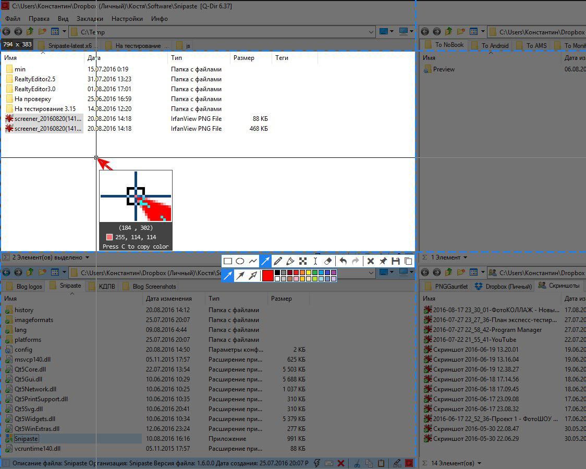Switch to the 'На тестирование' tab
The height and width of the screenshot is (469, 586).
coord(137,45)
